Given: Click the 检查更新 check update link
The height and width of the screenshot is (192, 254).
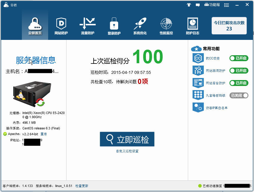Looking at the screenshot, I should pyautogui.click(x=82, y=186).
